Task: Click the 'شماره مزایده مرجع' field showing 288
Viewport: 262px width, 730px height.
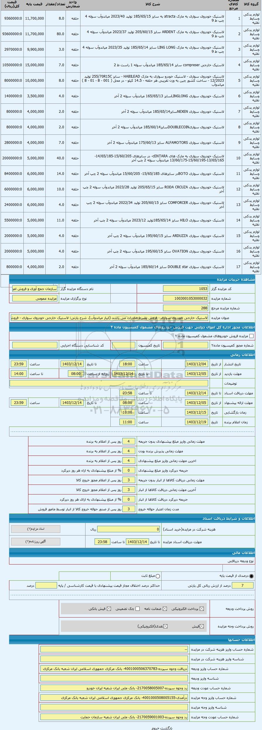Action: pos(186,308)
